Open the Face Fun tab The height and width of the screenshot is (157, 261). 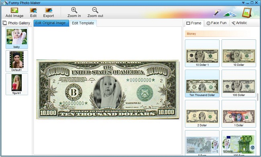(216, 23)
